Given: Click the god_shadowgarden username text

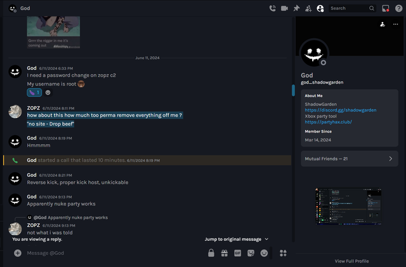Looking at the screenshot, I should pyautogui.click(x=322, y=82).
